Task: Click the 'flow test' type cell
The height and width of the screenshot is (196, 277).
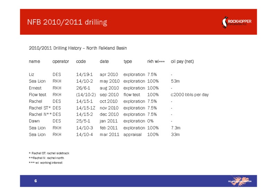Action: [x=132, y=95]
